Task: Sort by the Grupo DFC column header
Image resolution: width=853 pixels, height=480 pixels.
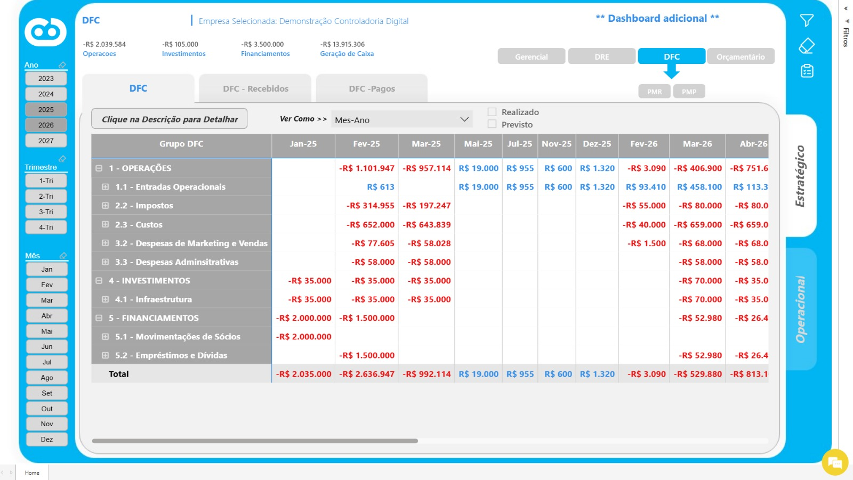Action: tap(181, 144)
